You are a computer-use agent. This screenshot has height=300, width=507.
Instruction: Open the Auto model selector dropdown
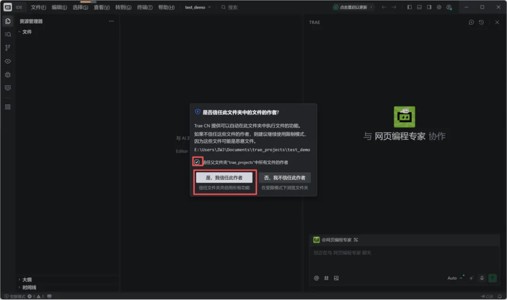coord(455,278)
